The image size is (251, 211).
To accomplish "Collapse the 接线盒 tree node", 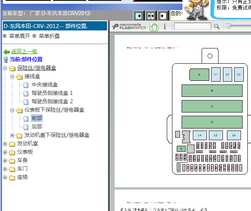I will click(12, 77).
